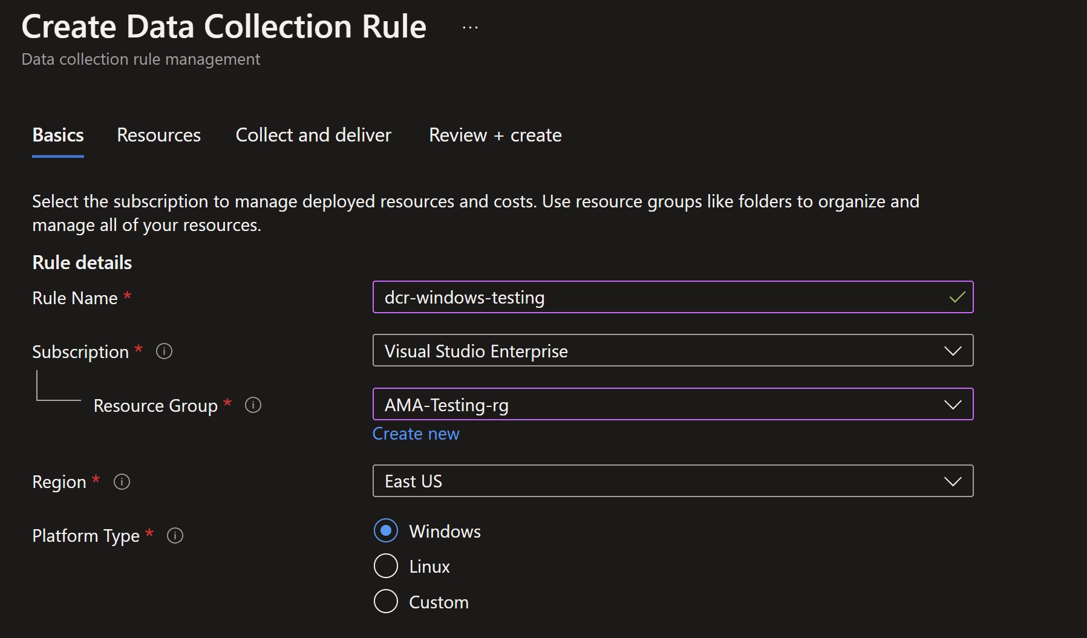Select the Linux platform type

386,566
